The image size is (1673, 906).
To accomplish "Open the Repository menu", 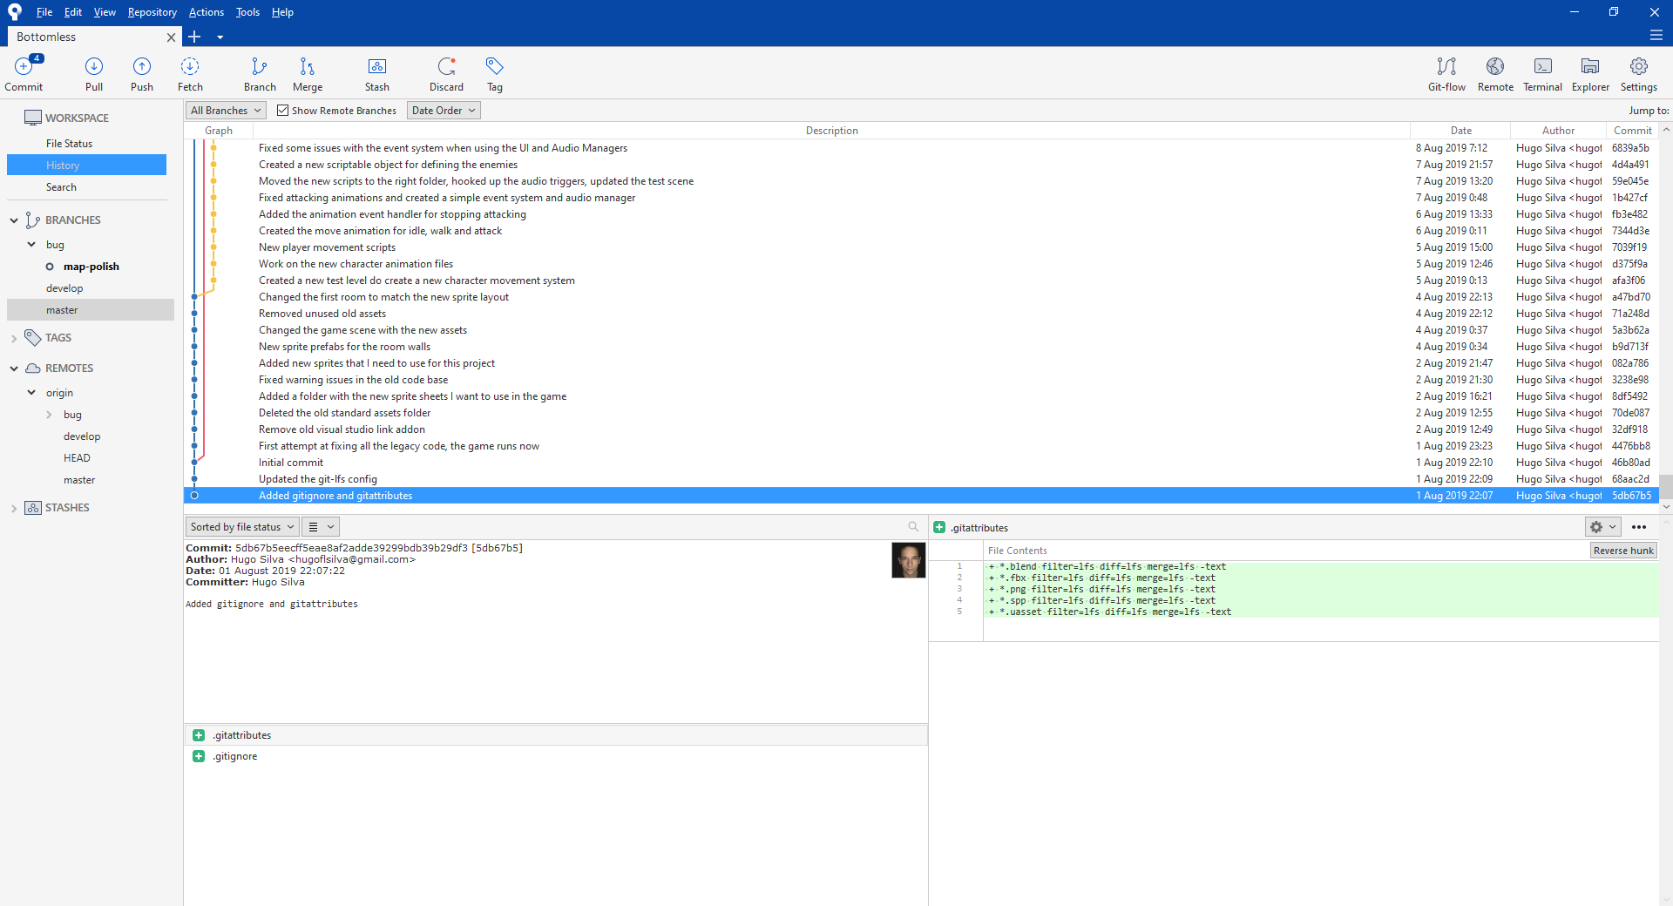I will coord(152,12).
